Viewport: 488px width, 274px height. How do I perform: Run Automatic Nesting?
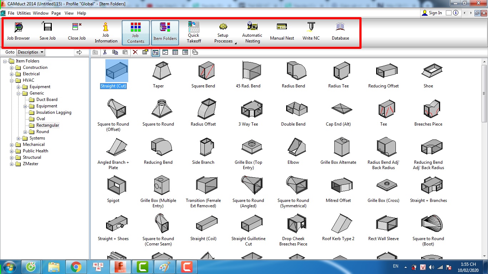252,32
